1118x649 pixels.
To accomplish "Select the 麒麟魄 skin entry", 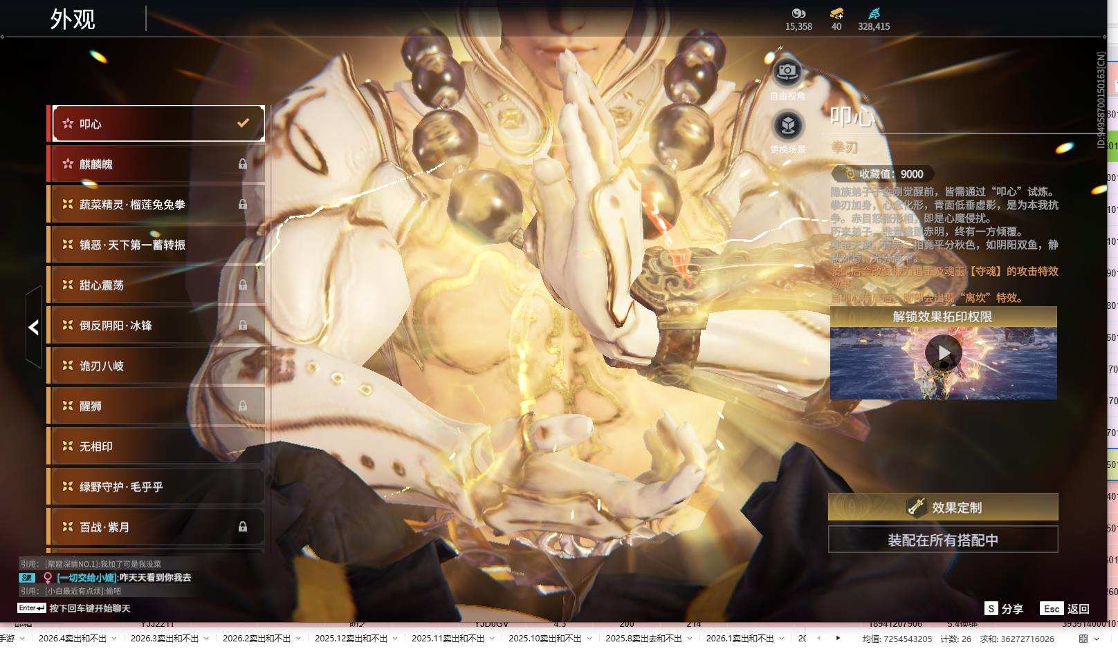I will [x=157, y=164].
